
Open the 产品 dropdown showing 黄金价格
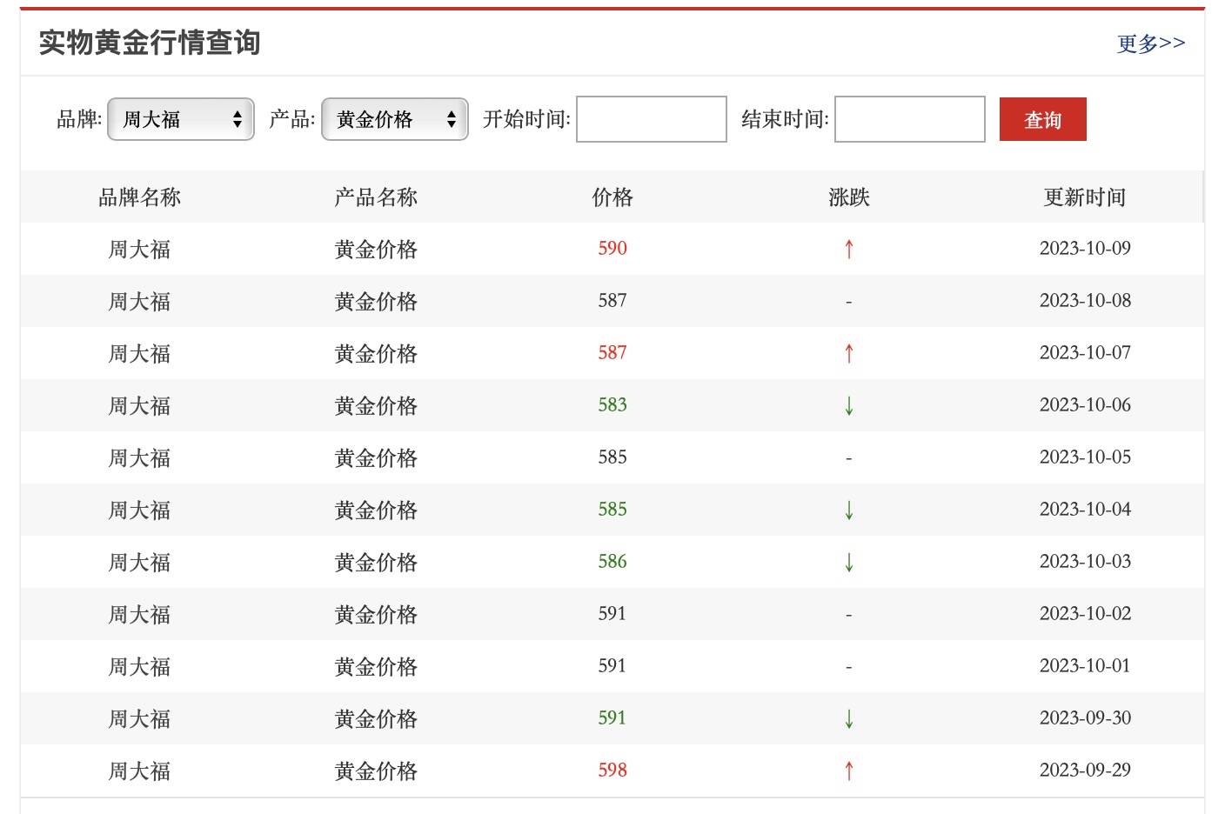[x=395, y=119]
